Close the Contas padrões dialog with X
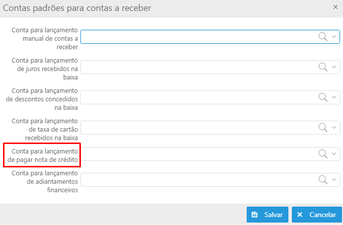The height and width of the screenshot is (225, 343). 336,7
